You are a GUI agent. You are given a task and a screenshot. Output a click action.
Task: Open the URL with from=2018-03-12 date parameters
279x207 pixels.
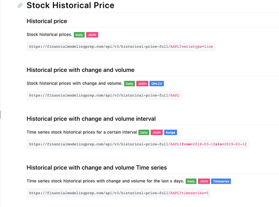click(x=138, y=144)
